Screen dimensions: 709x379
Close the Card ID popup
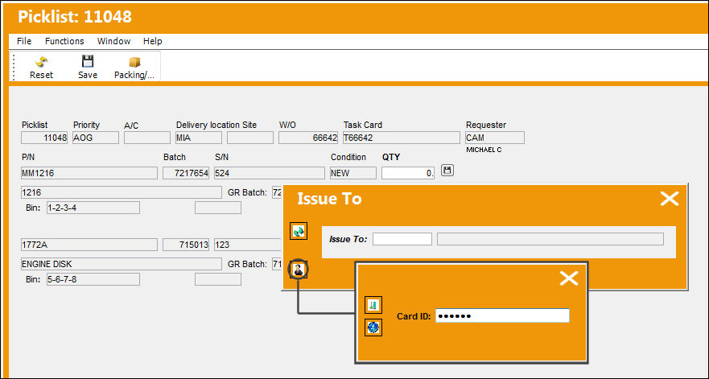click(568, 278)
